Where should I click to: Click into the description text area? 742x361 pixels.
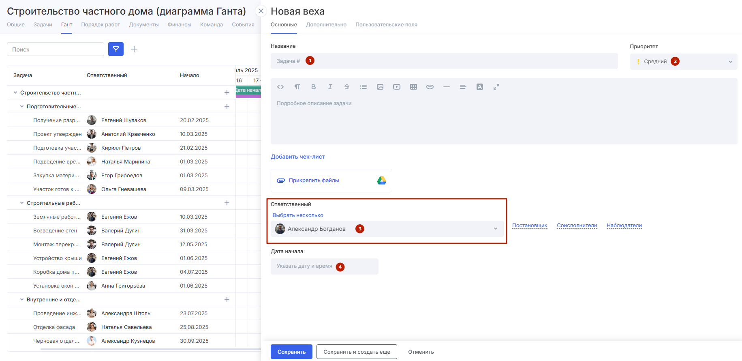504,120
